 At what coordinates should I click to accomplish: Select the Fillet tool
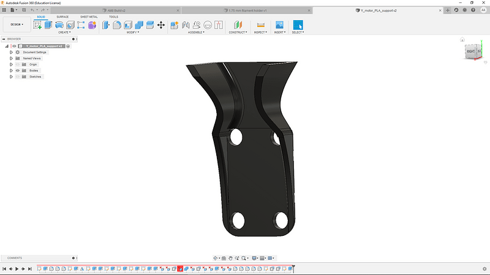(117, 25)
